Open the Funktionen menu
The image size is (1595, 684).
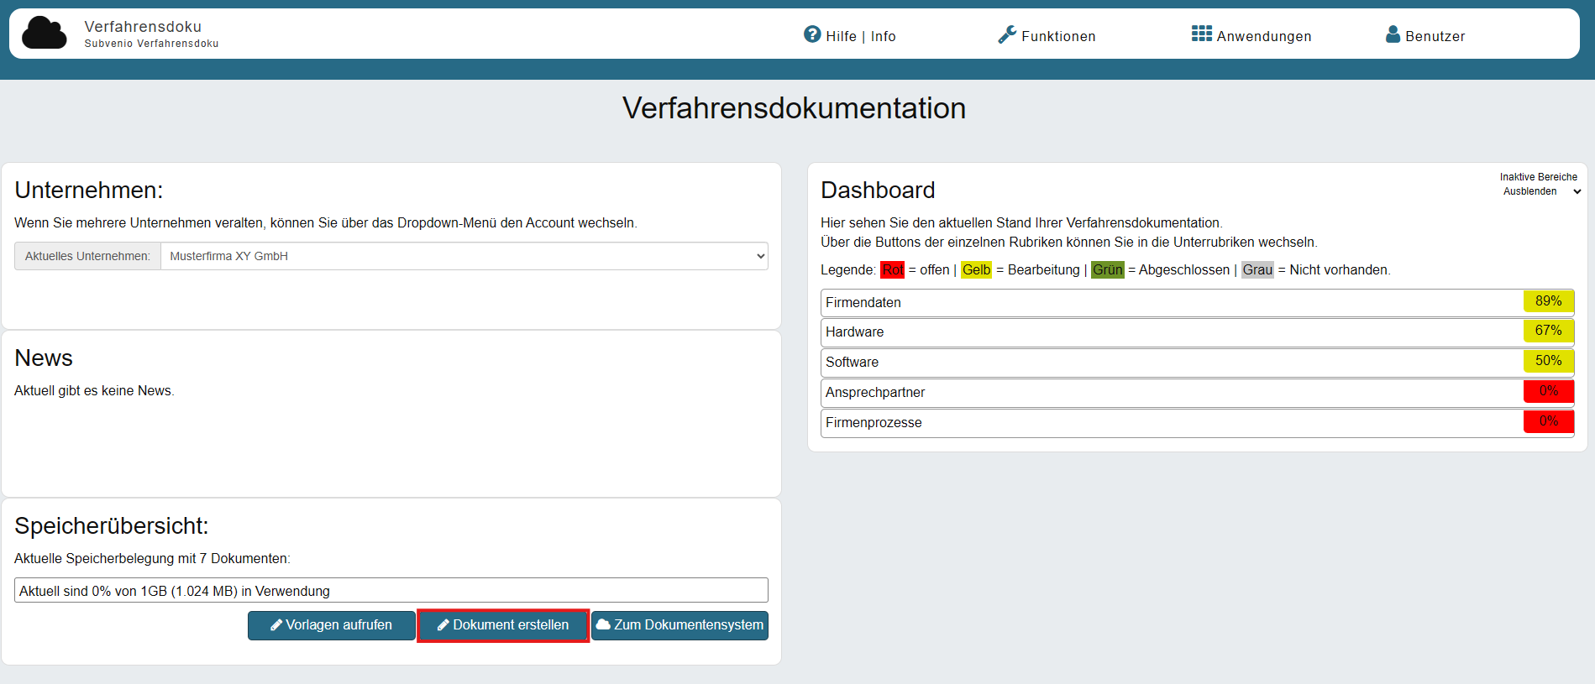[1047, 35]
